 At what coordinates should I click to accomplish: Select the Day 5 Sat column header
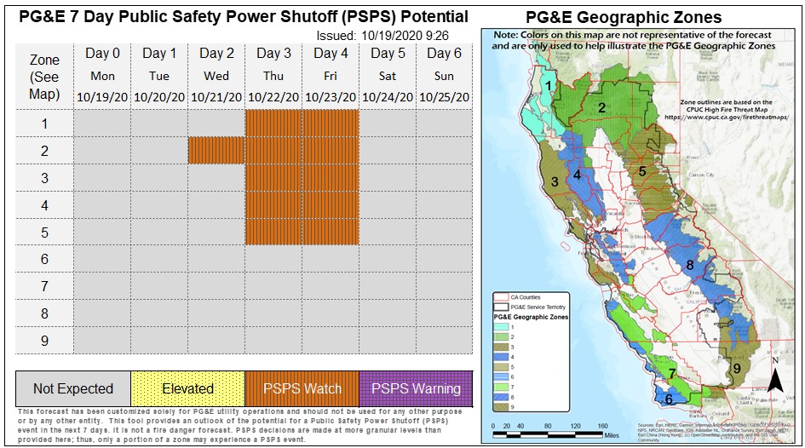(x=387, y=75)
